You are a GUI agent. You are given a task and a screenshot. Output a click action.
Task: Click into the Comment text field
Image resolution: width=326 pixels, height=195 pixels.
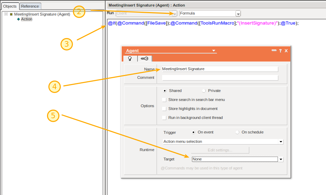coord(220,78)
